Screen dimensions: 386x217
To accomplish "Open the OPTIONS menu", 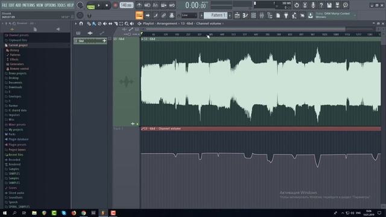I will pos(50,5).
